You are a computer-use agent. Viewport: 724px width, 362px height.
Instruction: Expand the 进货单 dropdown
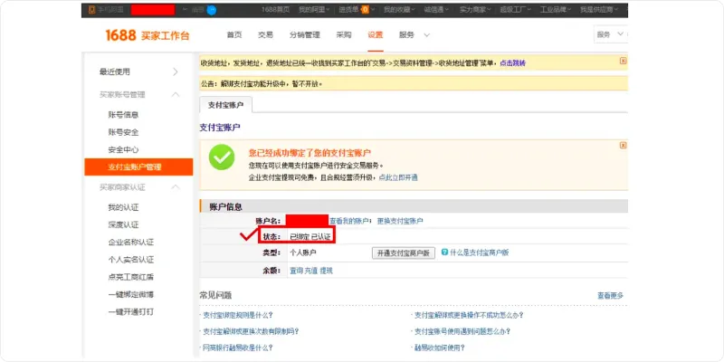click(x=357, y=10)
